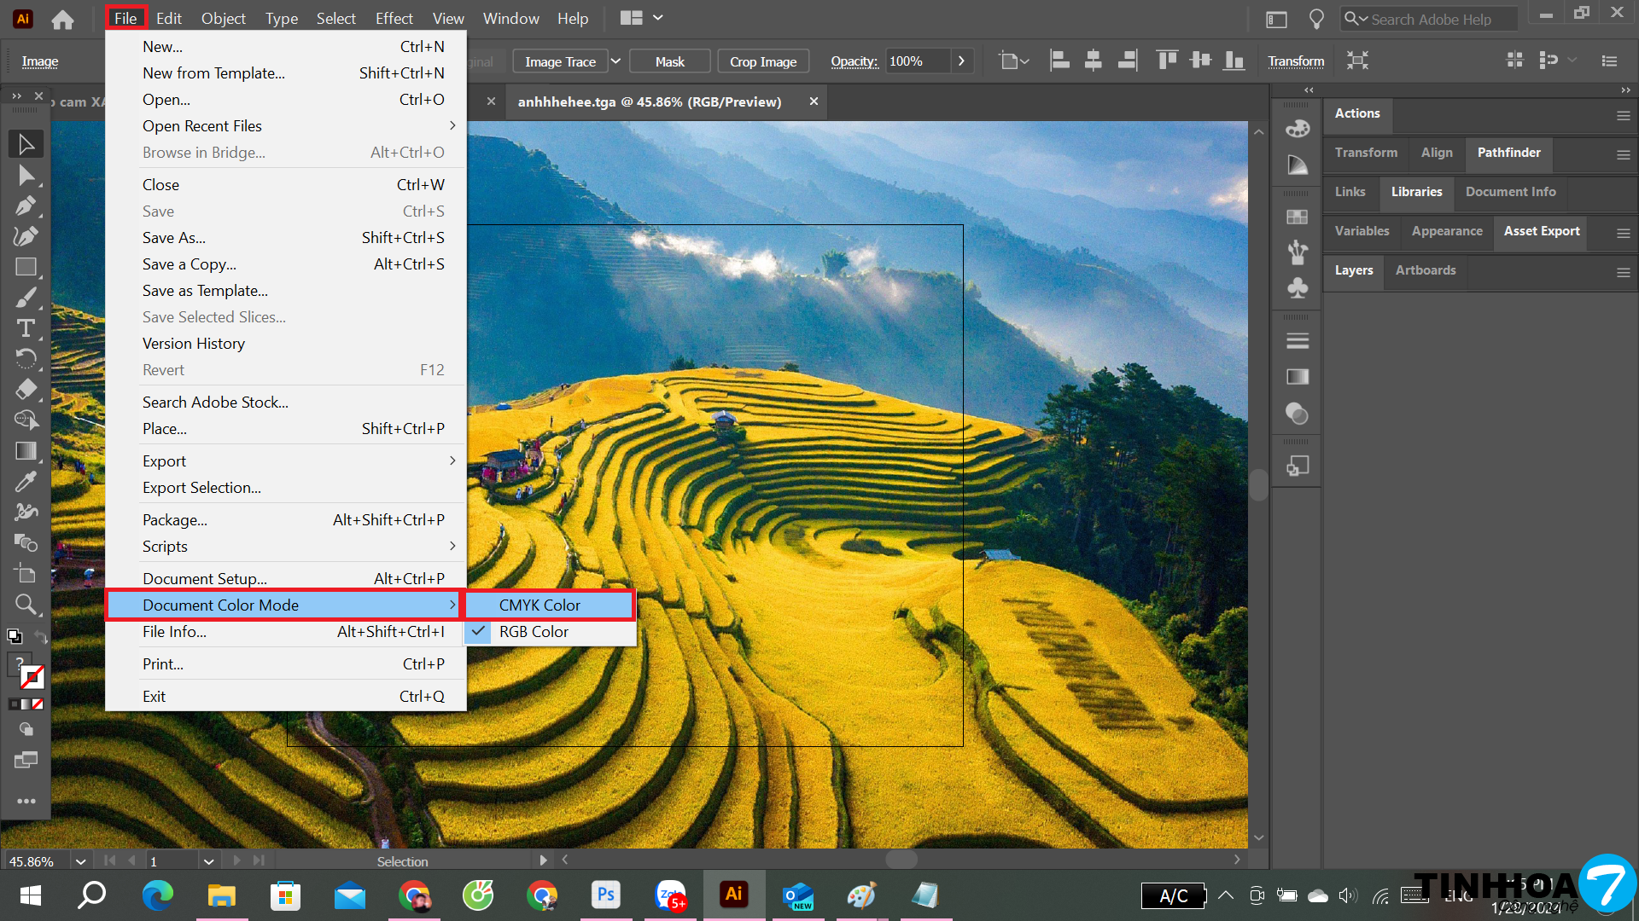The image size is (1639, 921).
Task: Select the Rectangle tool
Action: coord(26,267)
